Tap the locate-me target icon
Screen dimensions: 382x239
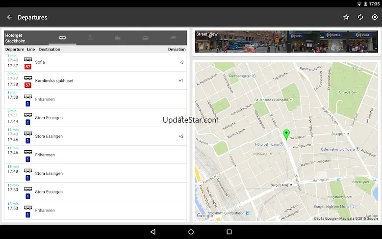(x=375, y=17)
